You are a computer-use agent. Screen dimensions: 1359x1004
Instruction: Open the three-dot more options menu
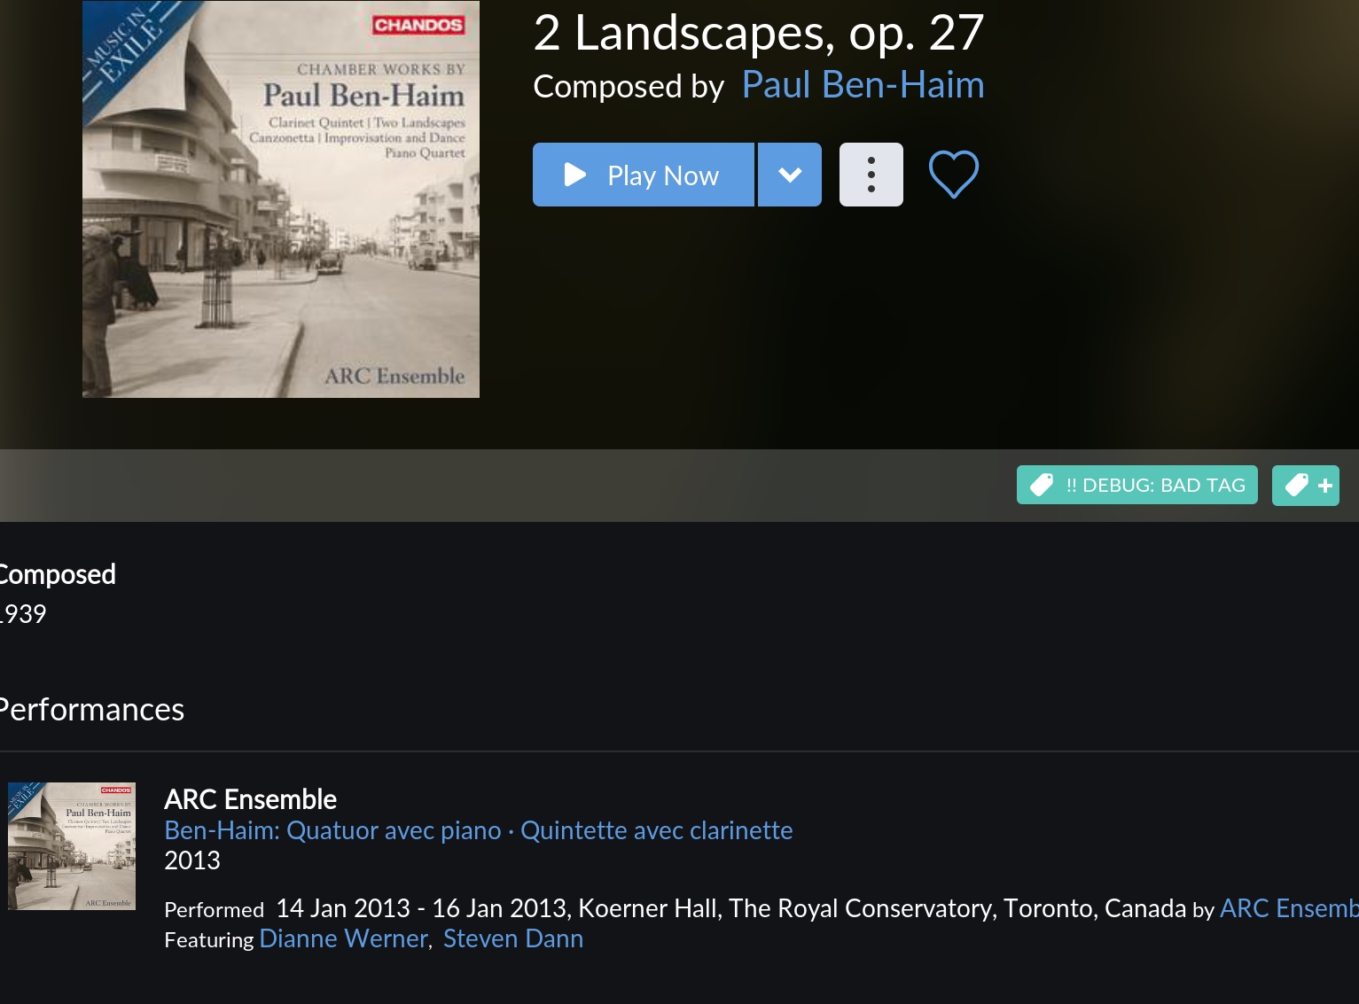(871, 175)
